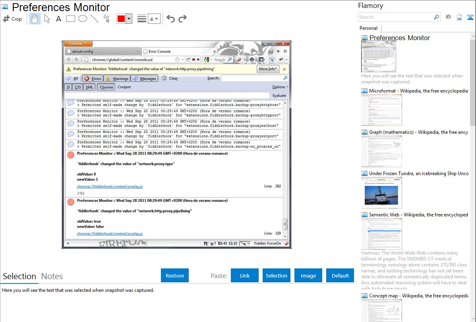
Task: Click the Evaluate button
Action: point(279,96)
